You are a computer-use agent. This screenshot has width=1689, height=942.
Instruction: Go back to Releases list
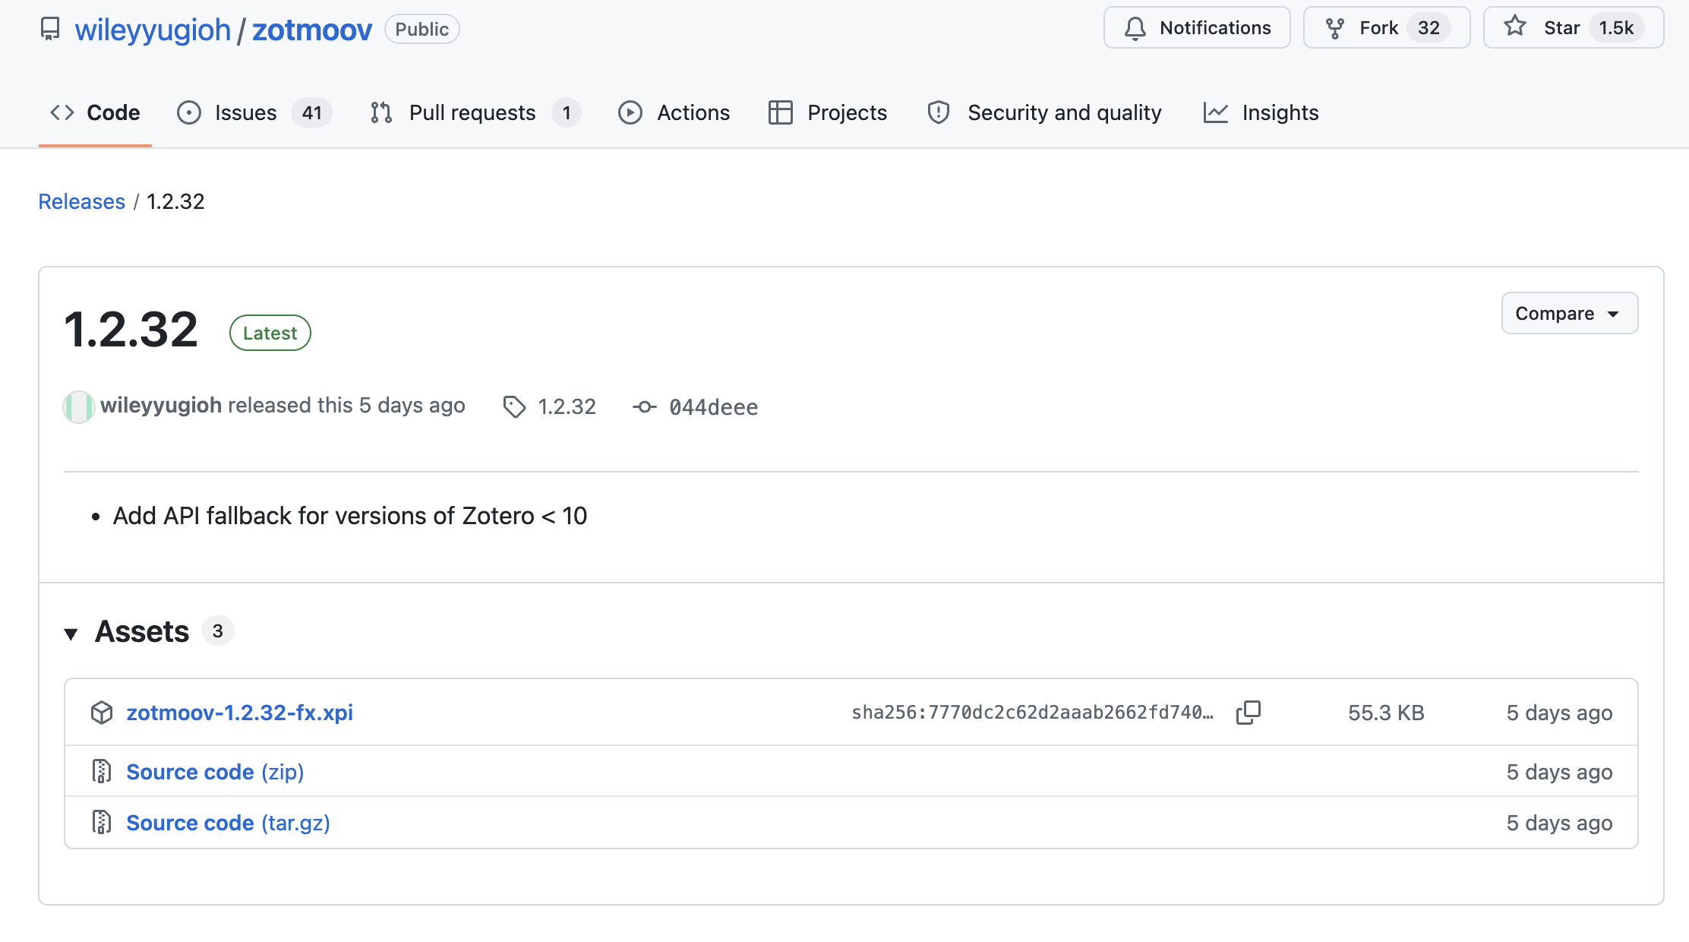(x=82, y=201)
